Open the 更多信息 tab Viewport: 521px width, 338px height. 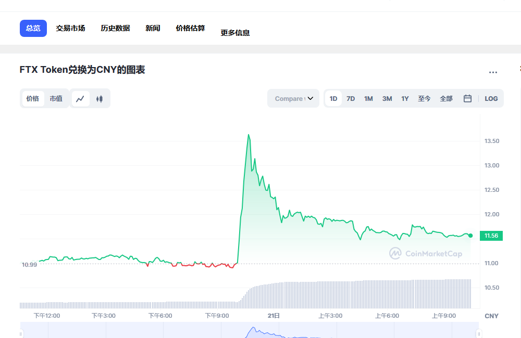tap(235, 33)
